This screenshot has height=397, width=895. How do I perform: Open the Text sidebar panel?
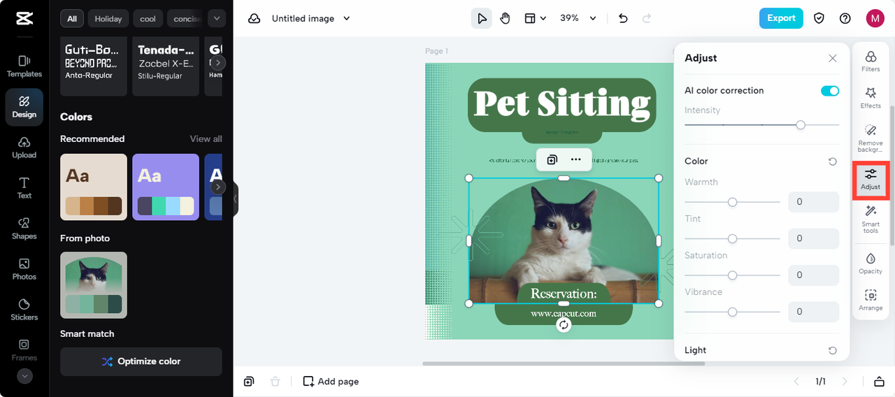[24, 188]
